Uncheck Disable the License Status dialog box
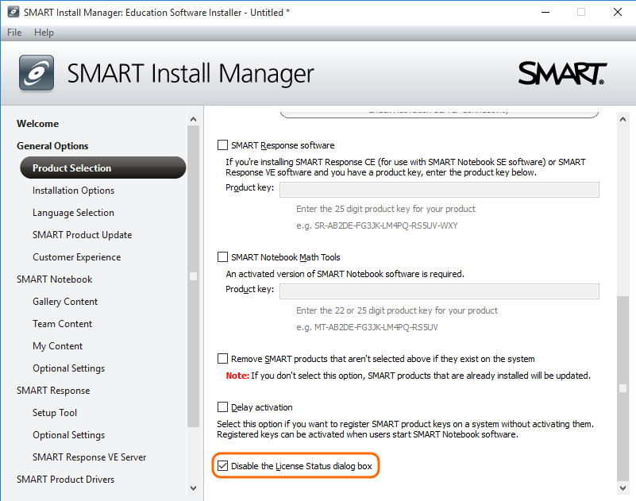This screenshot has width=636, height=501. (x=223, y=466)
